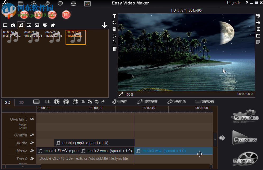263x170 pixels.
Task: Toggle visibility of the Graffiti track
Action: (31, 135)
